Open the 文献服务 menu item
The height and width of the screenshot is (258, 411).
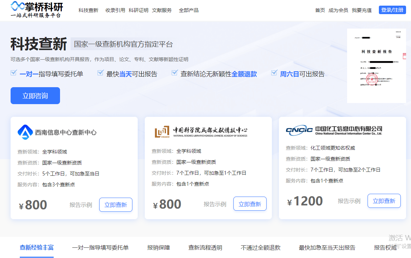coord(162,10)
